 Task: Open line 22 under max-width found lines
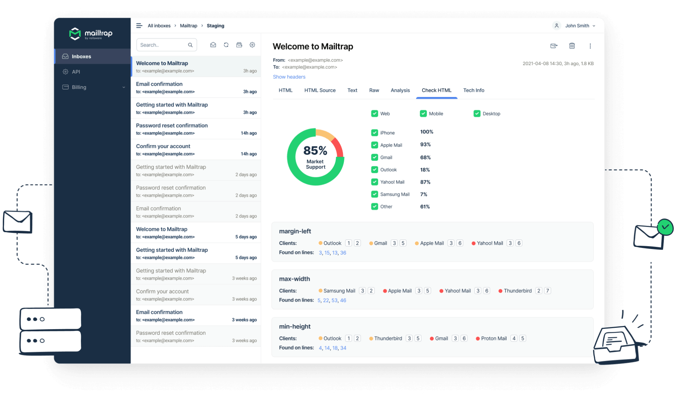[327, 300]
